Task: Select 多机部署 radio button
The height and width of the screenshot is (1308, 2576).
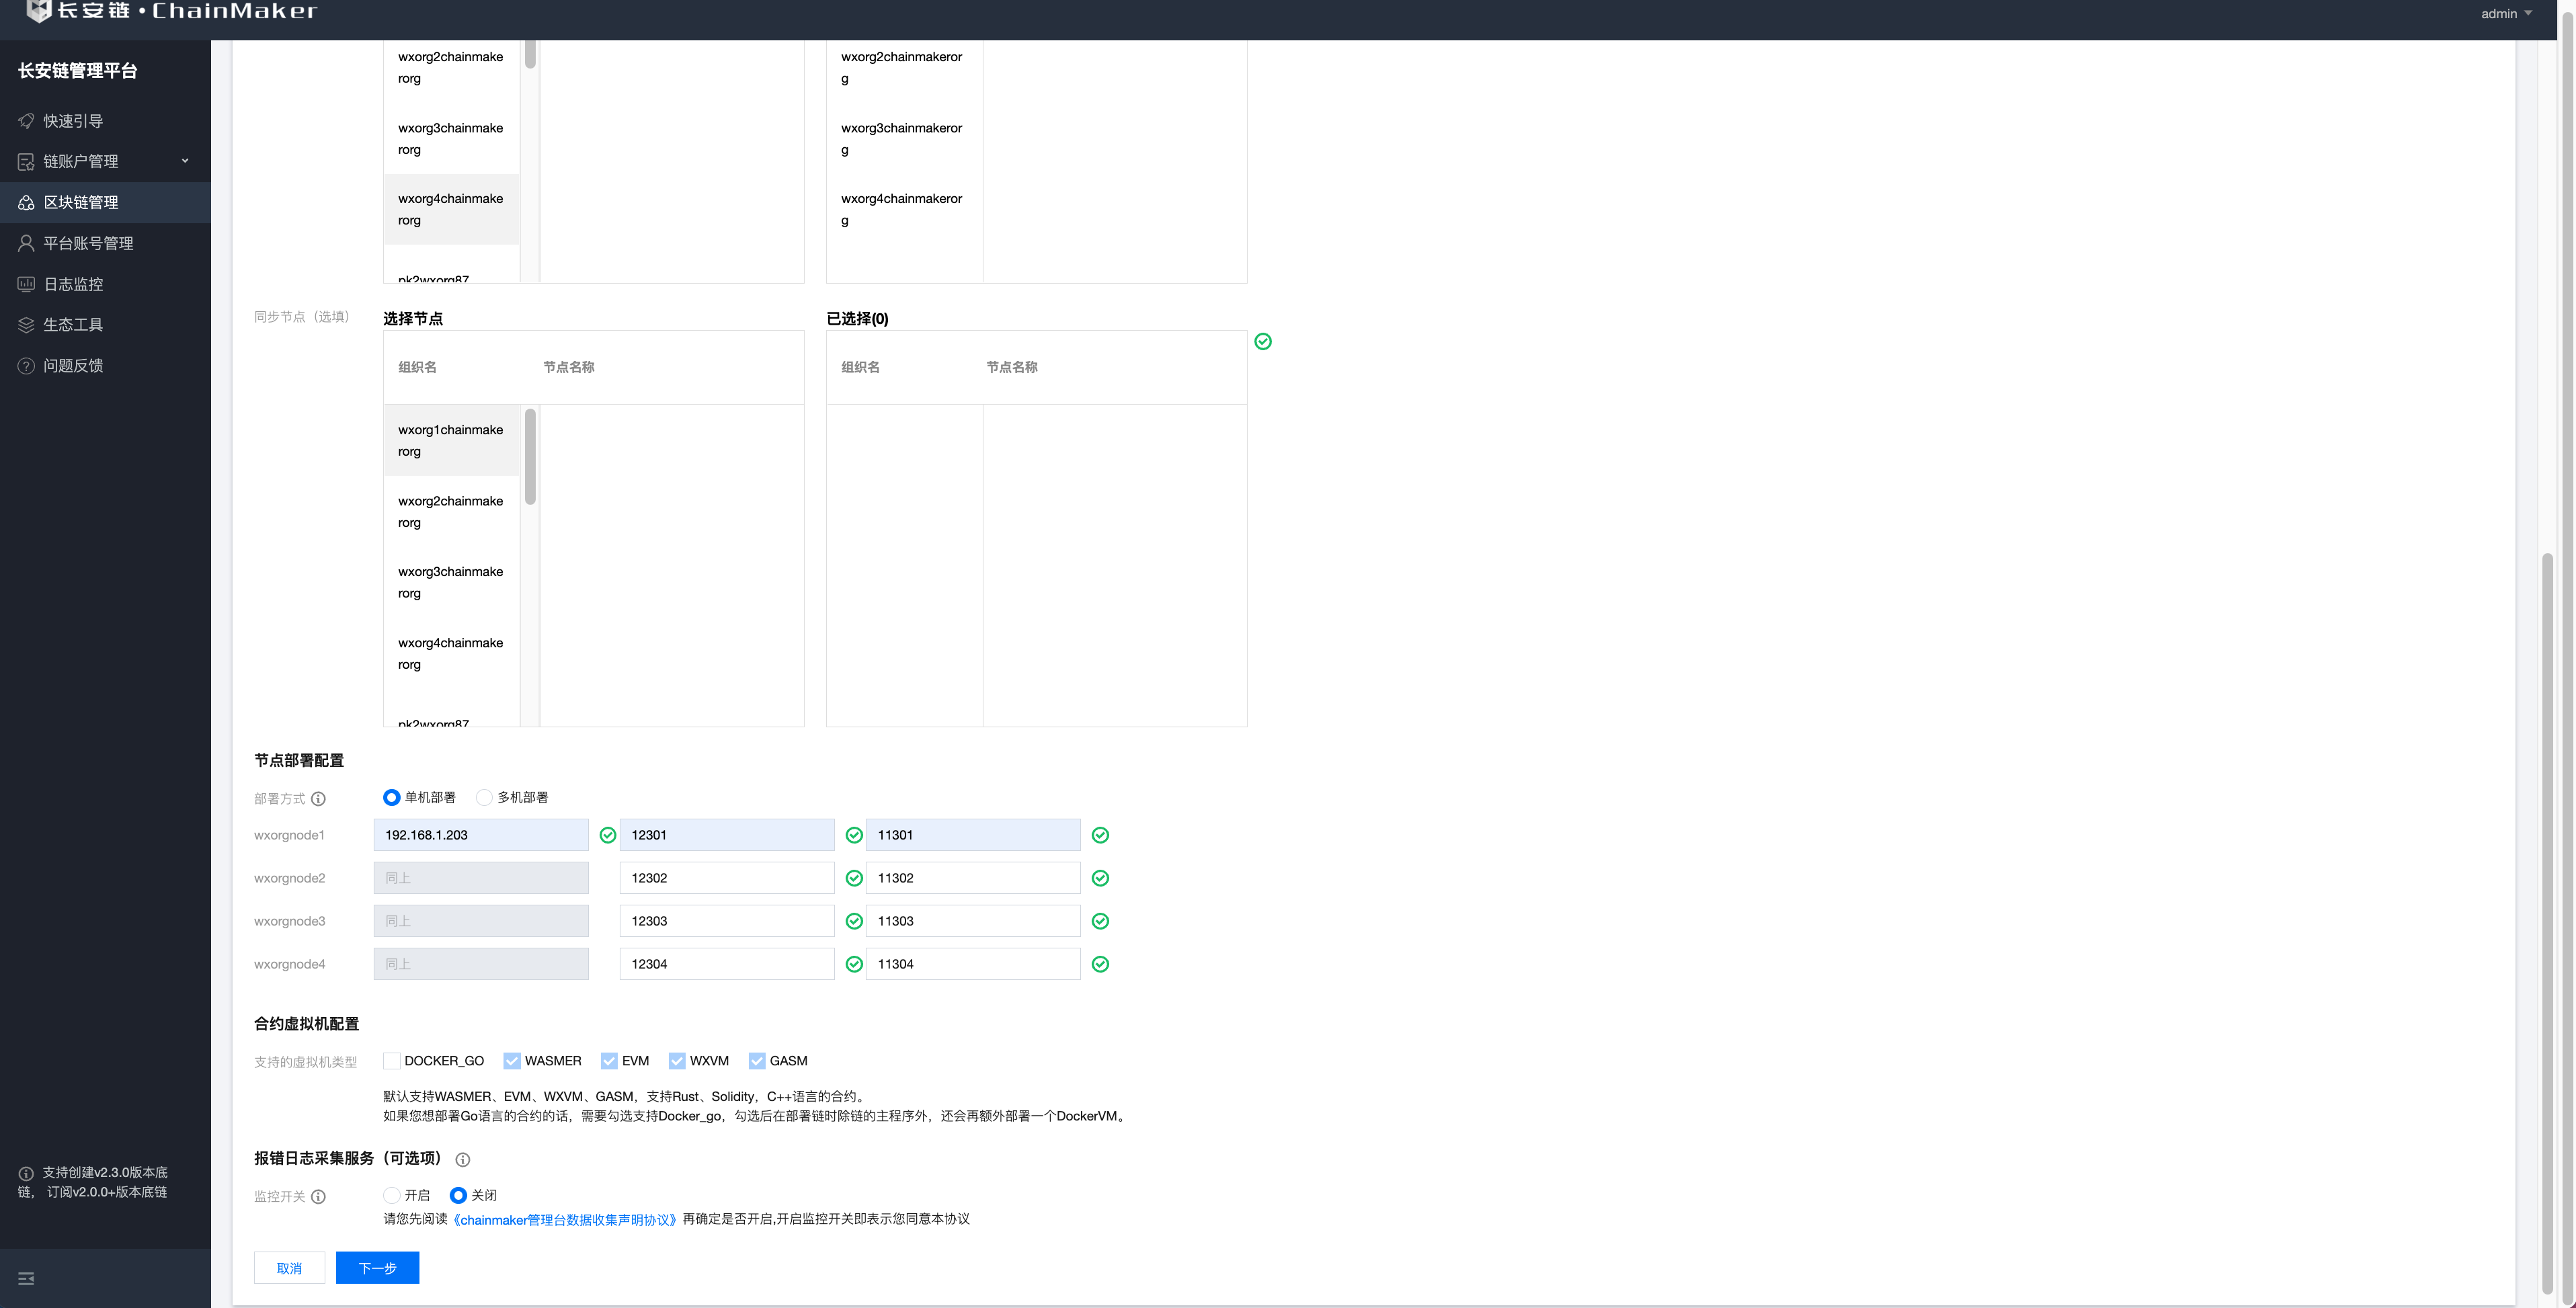Action: pos(485,797)
